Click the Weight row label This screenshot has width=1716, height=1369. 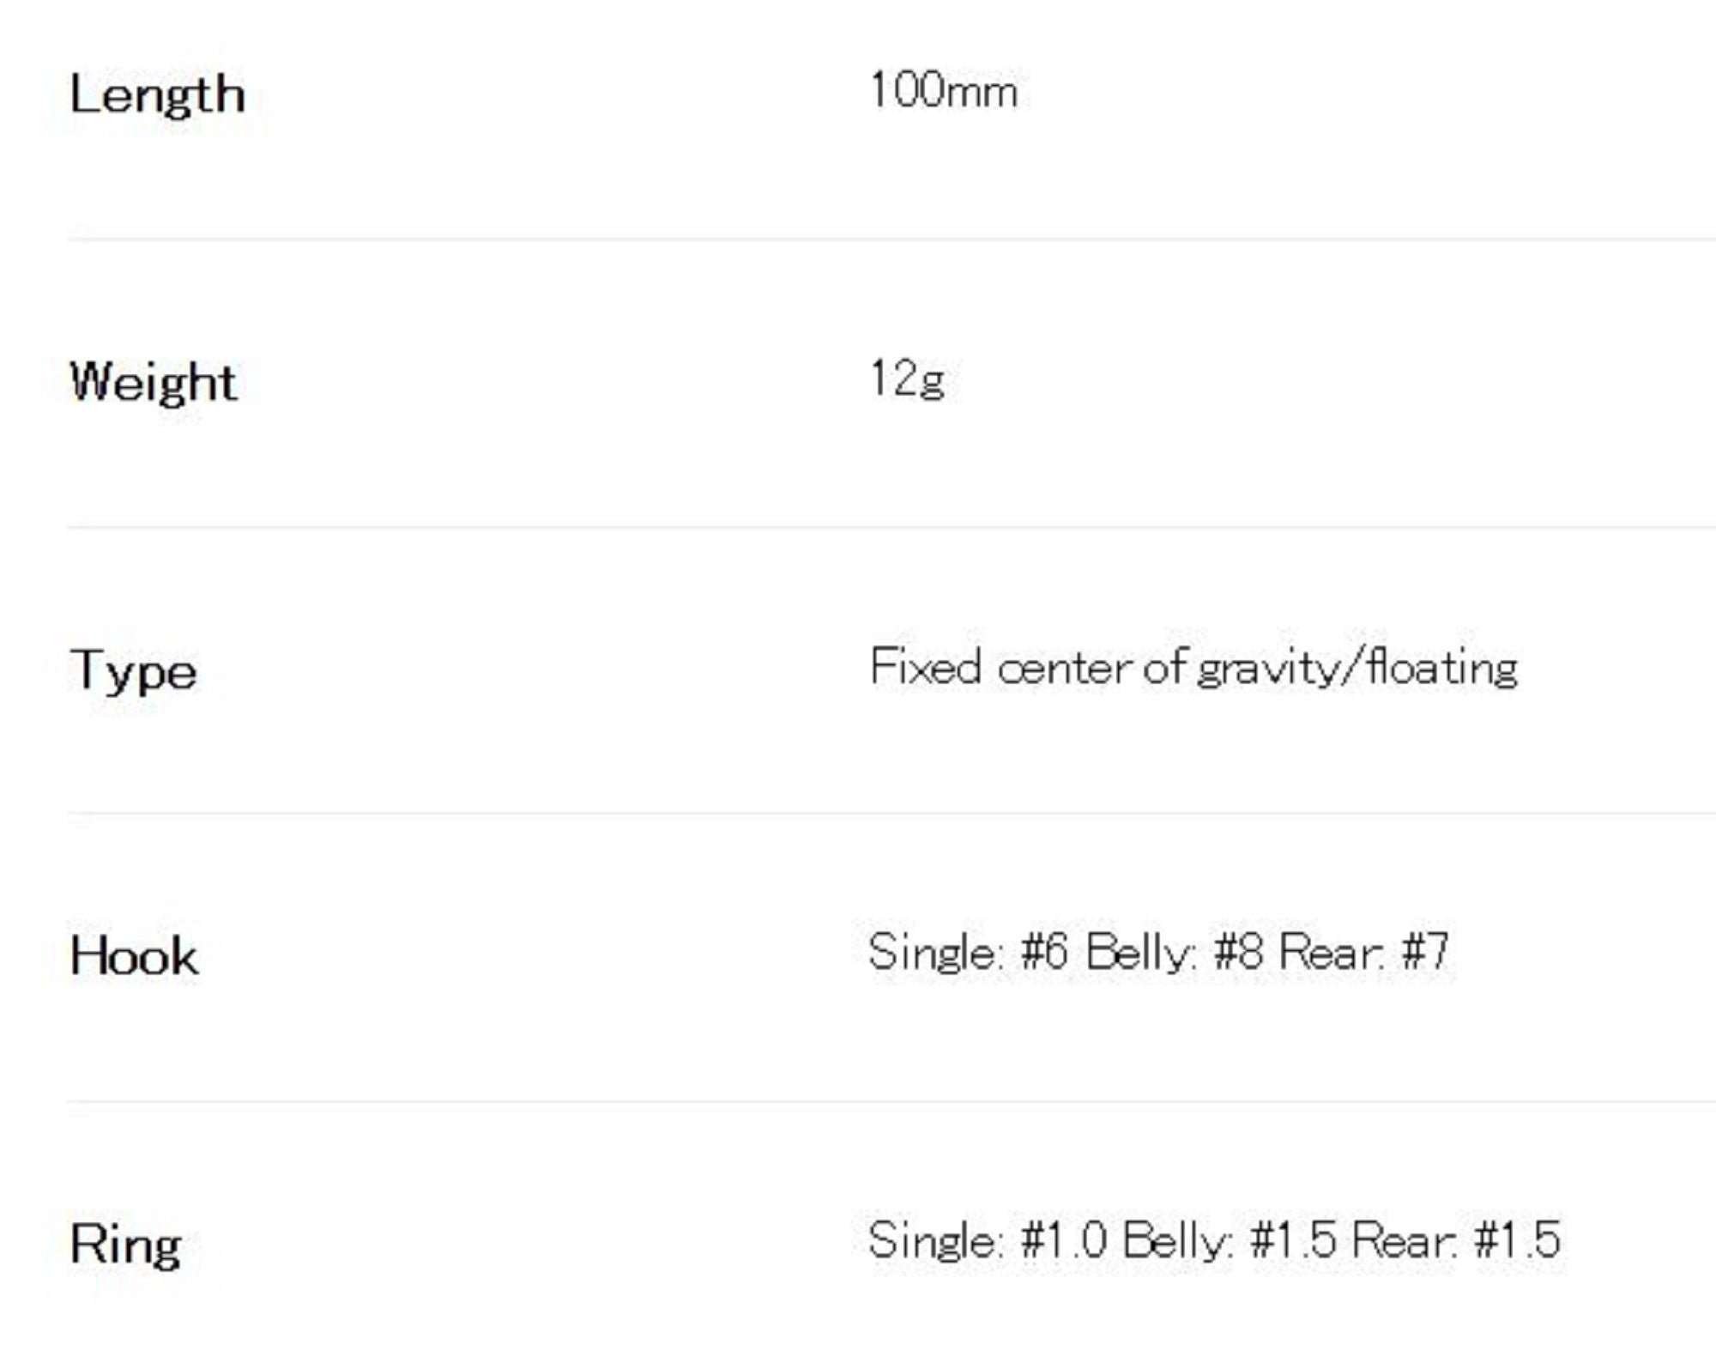click(153, 382)
